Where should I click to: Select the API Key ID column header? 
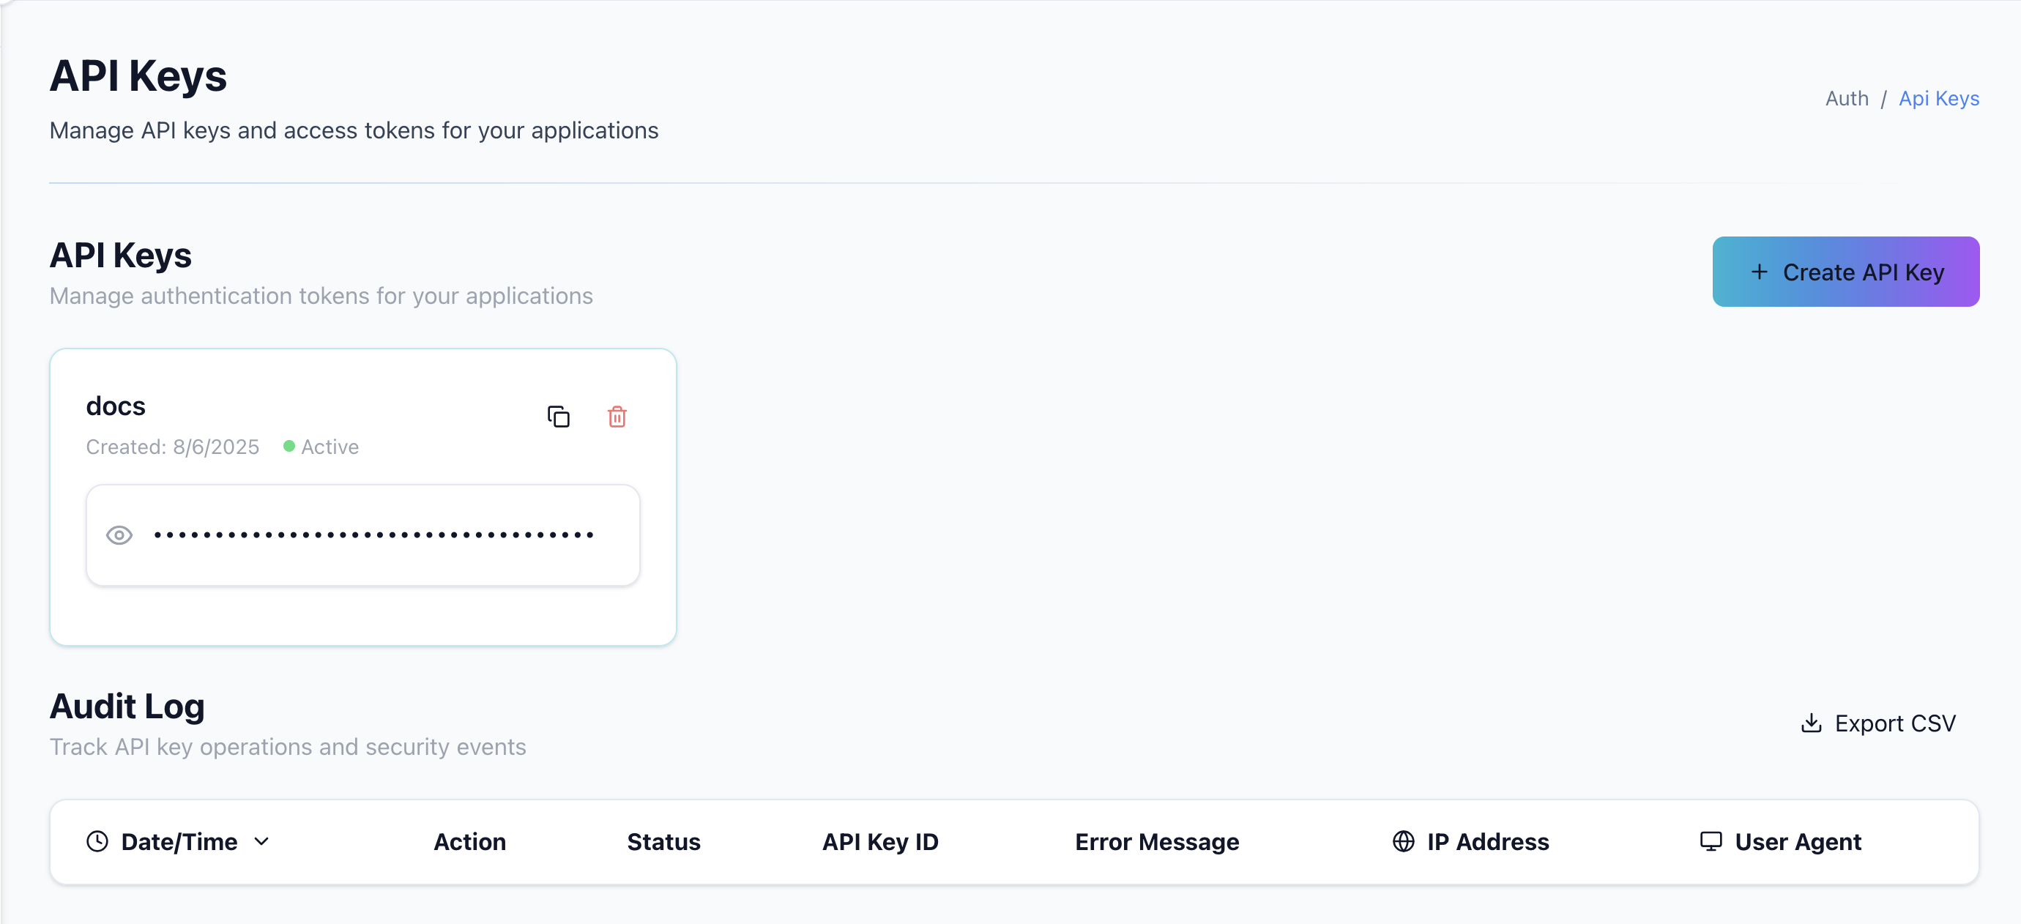(880, 842)
